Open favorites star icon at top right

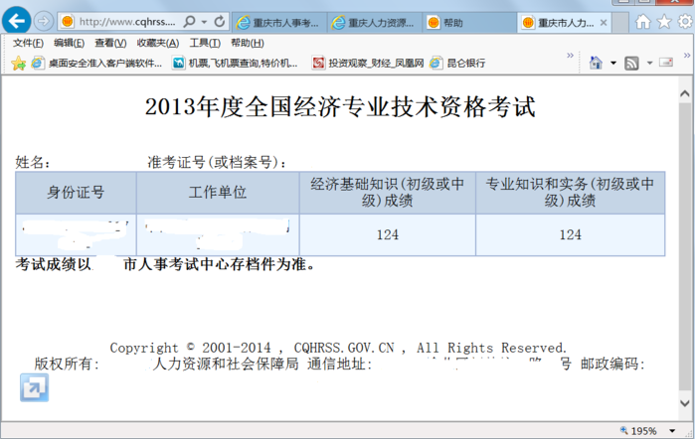[664, 21]
